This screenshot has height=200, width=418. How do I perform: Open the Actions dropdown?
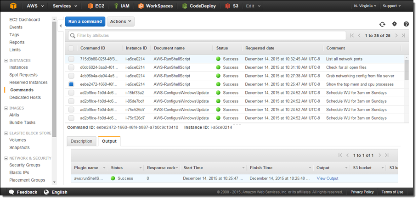(x=121, y=22)
